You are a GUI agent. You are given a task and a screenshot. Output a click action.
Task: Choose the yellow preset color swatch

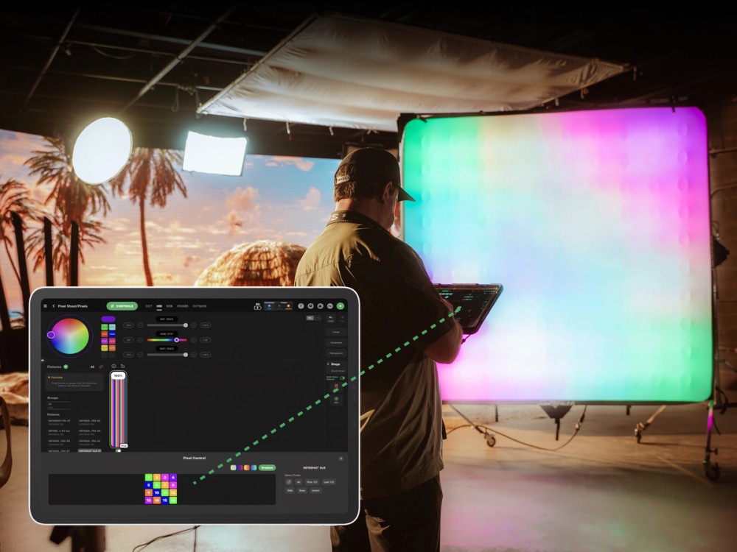105,348
